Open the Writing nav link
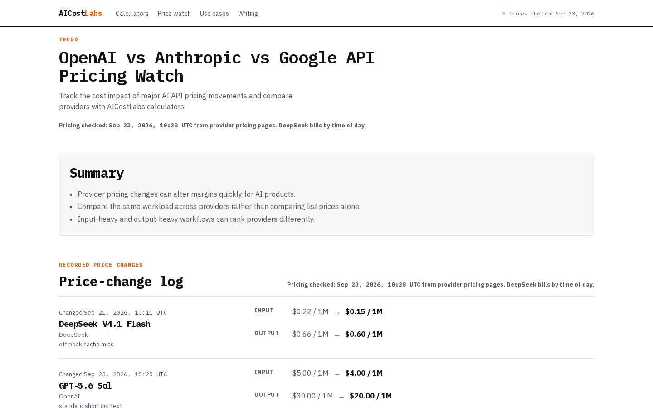Screen dimensions: 653x408 point(248,14)
